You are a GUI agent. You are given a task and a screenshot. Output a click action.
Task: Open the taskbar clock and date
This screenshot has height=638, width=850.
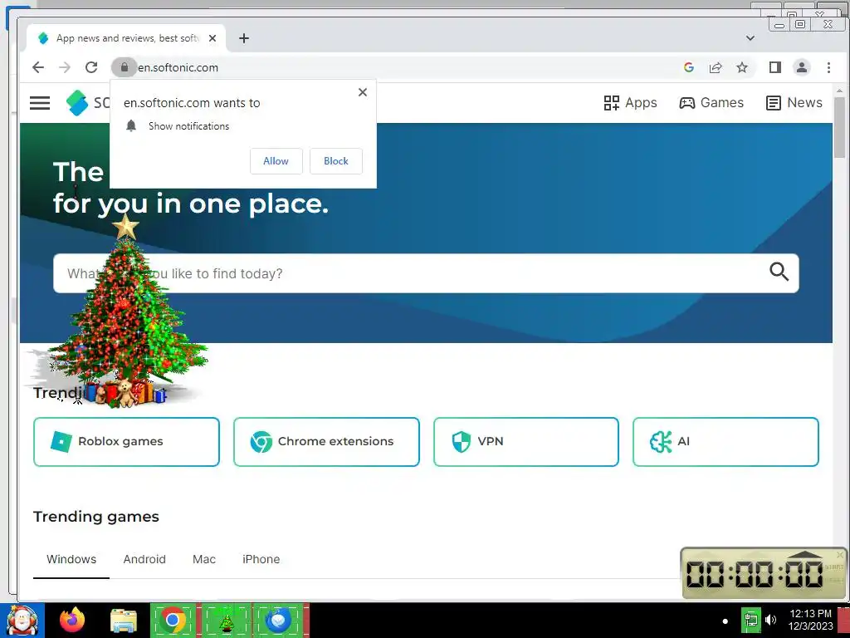point(810,620)
